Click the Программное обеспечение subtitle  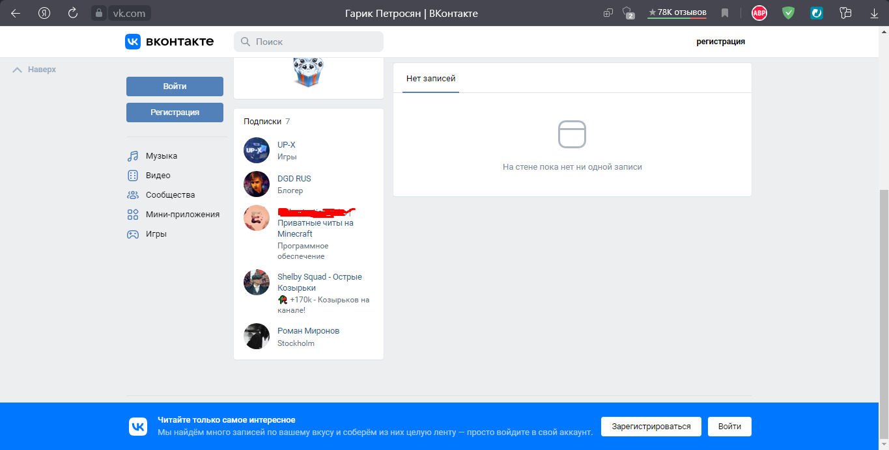pos(303,251)
